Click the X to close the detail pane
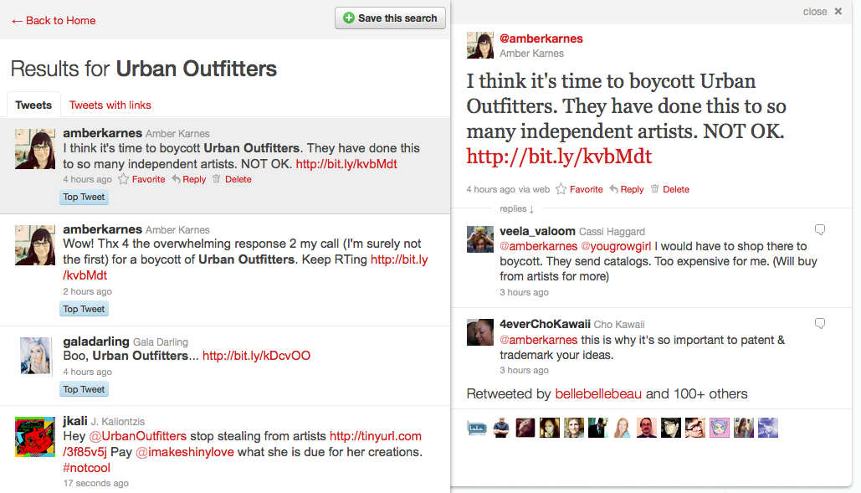The width and height of the screenshot is (861, 493). click(x=838, y=12)
